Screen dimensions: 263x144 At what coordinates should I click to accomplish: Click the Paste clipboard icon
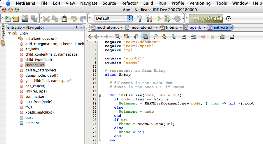[64, 18]
